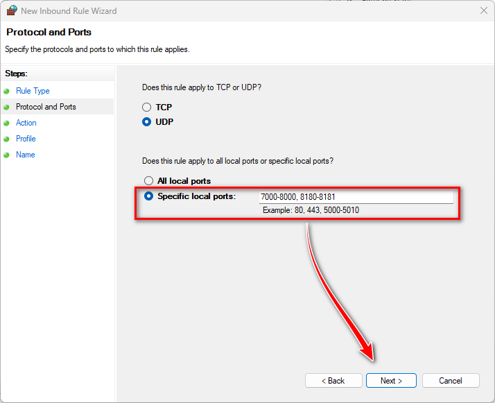Go to the Name step
Viewport: 495px width, 403px height.
click(x=25, y=155)
